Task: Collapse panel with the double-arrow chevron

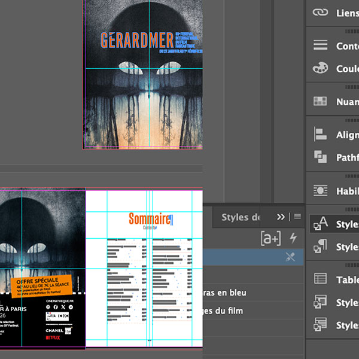Action: 281,217
